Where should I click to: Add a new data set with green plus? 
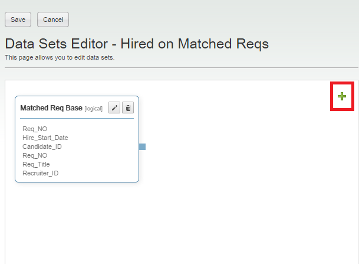342,96
